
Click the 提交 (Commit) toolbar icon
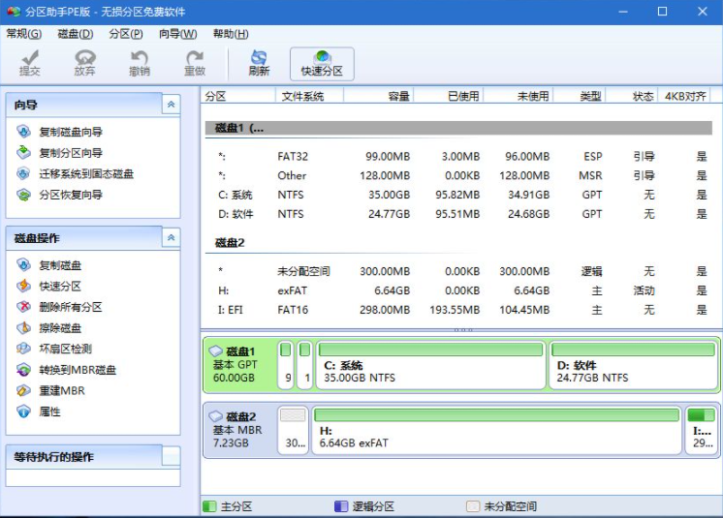pos(30,63)
